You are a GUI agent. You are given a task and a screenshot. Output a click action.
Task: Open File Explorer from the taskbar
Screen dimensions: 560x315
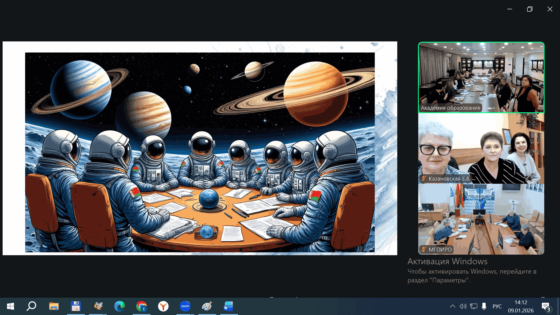click(x=54, y=306)
